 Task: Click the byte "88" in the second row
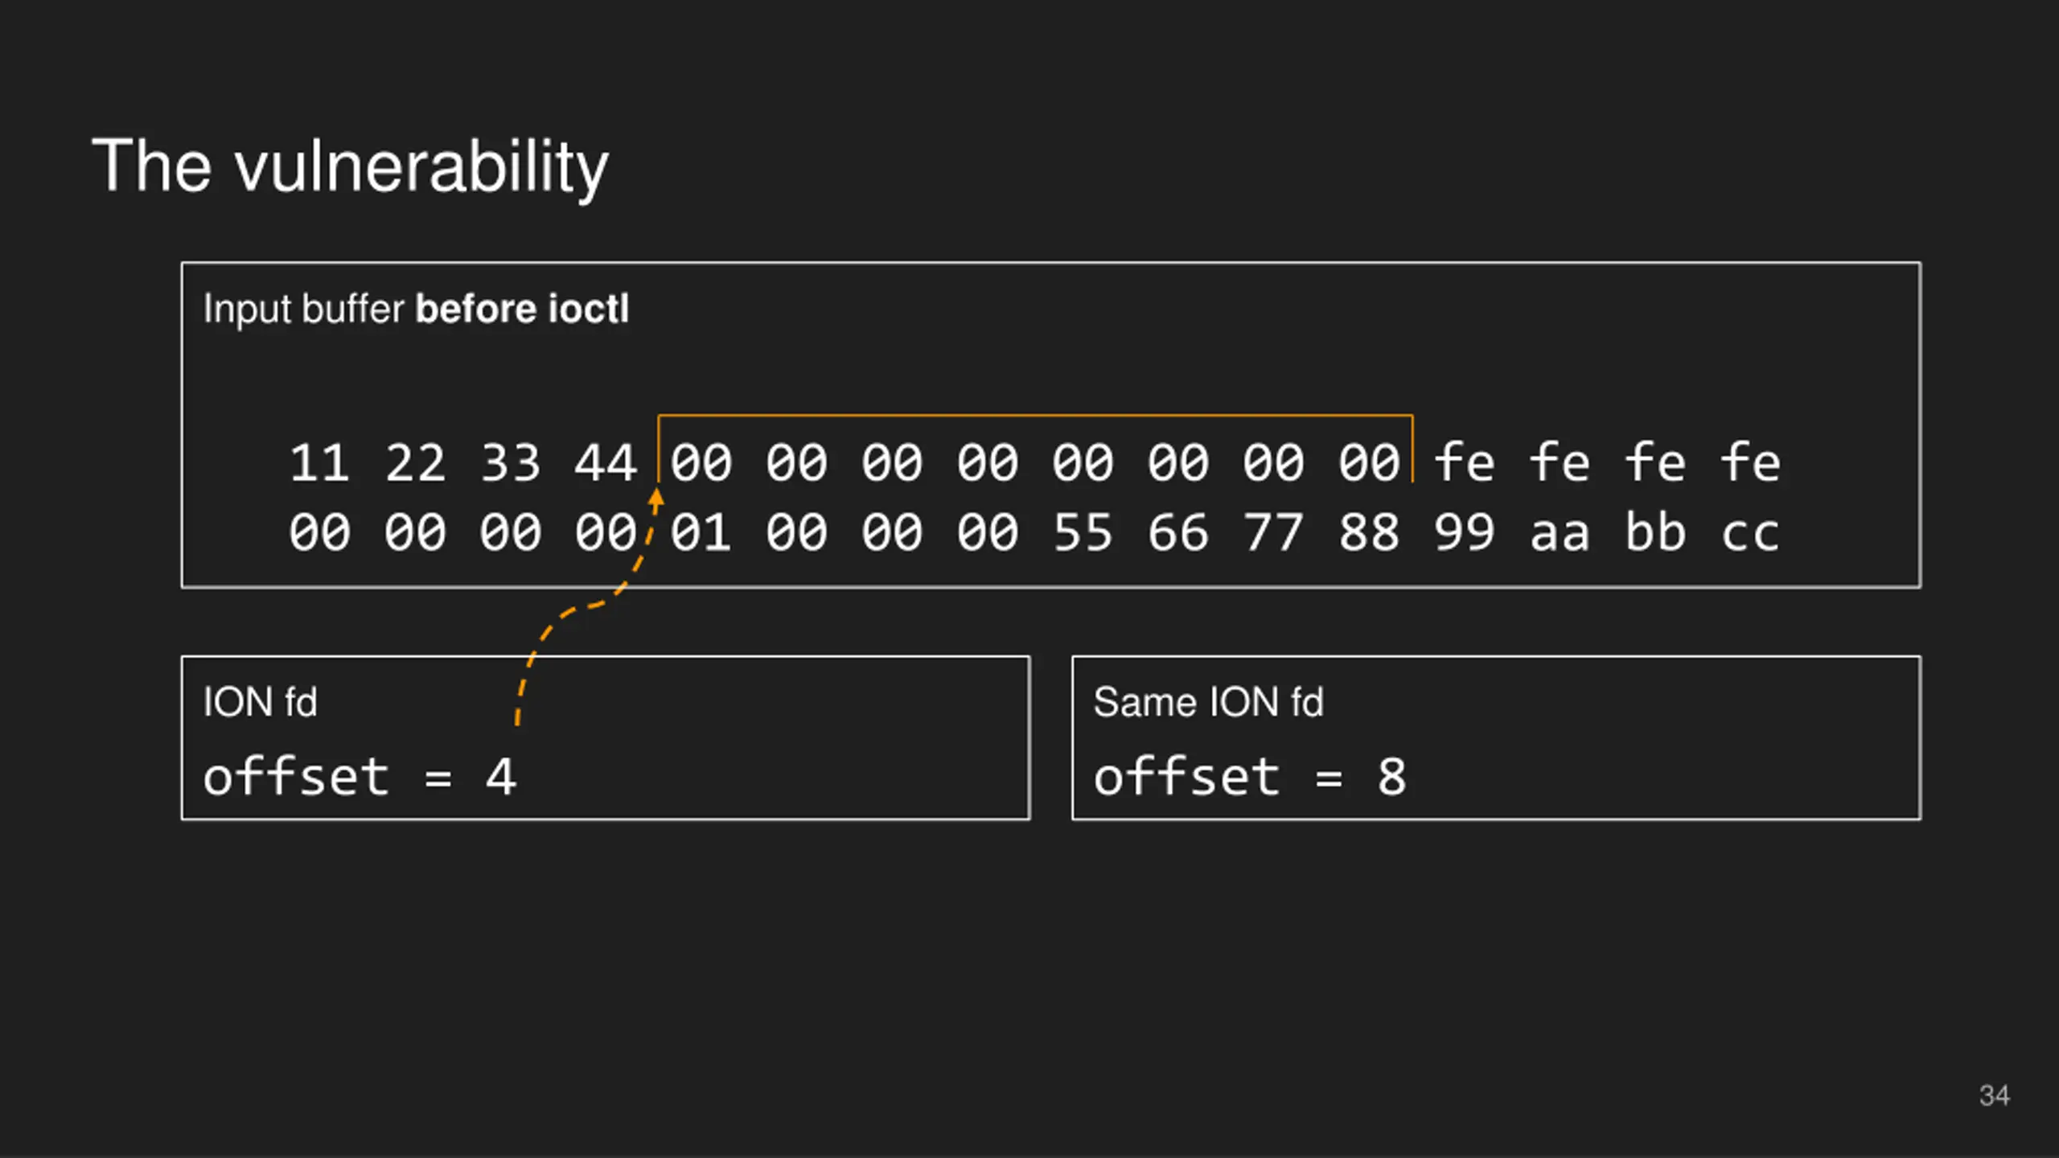[1369, 532]
